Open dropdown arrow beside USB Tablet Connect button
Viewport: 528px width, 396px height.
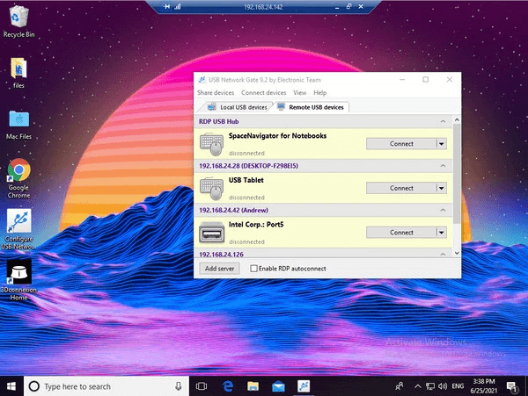pyautogui.click(x=442, y=188)
